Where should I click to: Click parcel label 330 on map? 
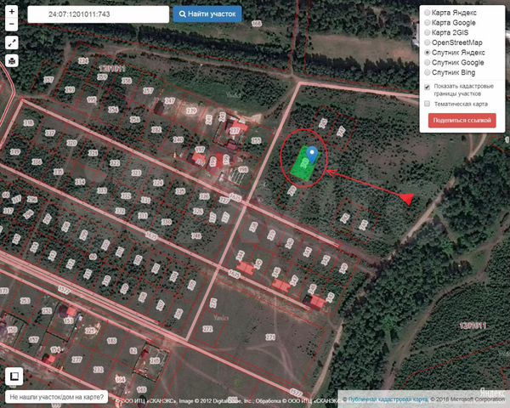pos(167,222)
